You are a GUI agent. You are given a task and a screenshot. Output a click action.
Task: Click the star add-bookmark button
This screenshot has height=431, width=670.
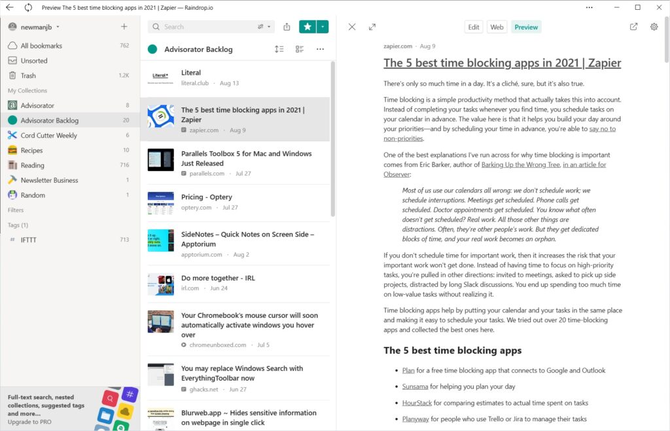(x=307, y=27)
